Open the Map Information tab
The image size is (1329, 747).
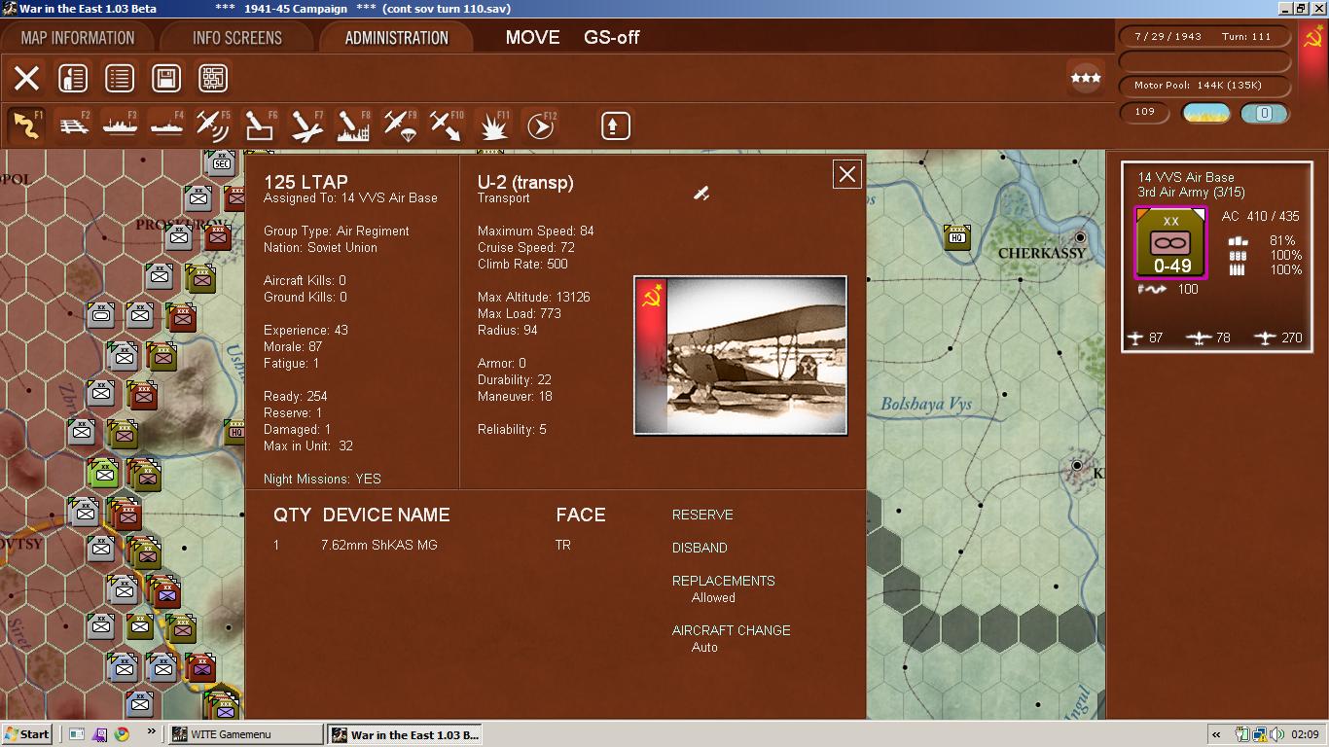point(78,38)
